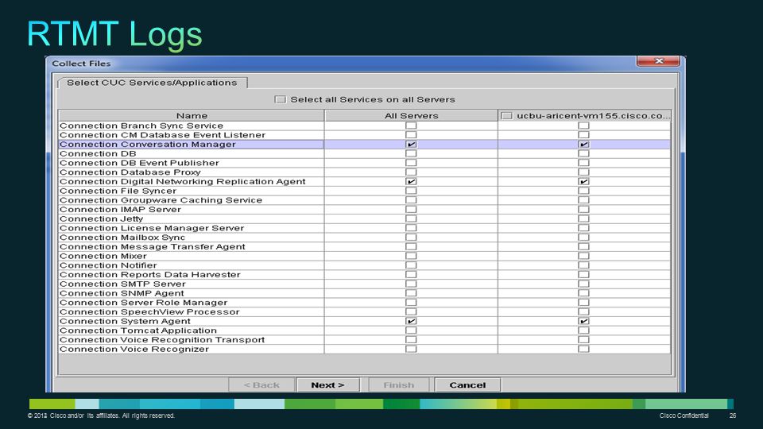Uncheck All Servers for Connection Conversation Manager
The image size is (763, 429).
coord(411,144)
